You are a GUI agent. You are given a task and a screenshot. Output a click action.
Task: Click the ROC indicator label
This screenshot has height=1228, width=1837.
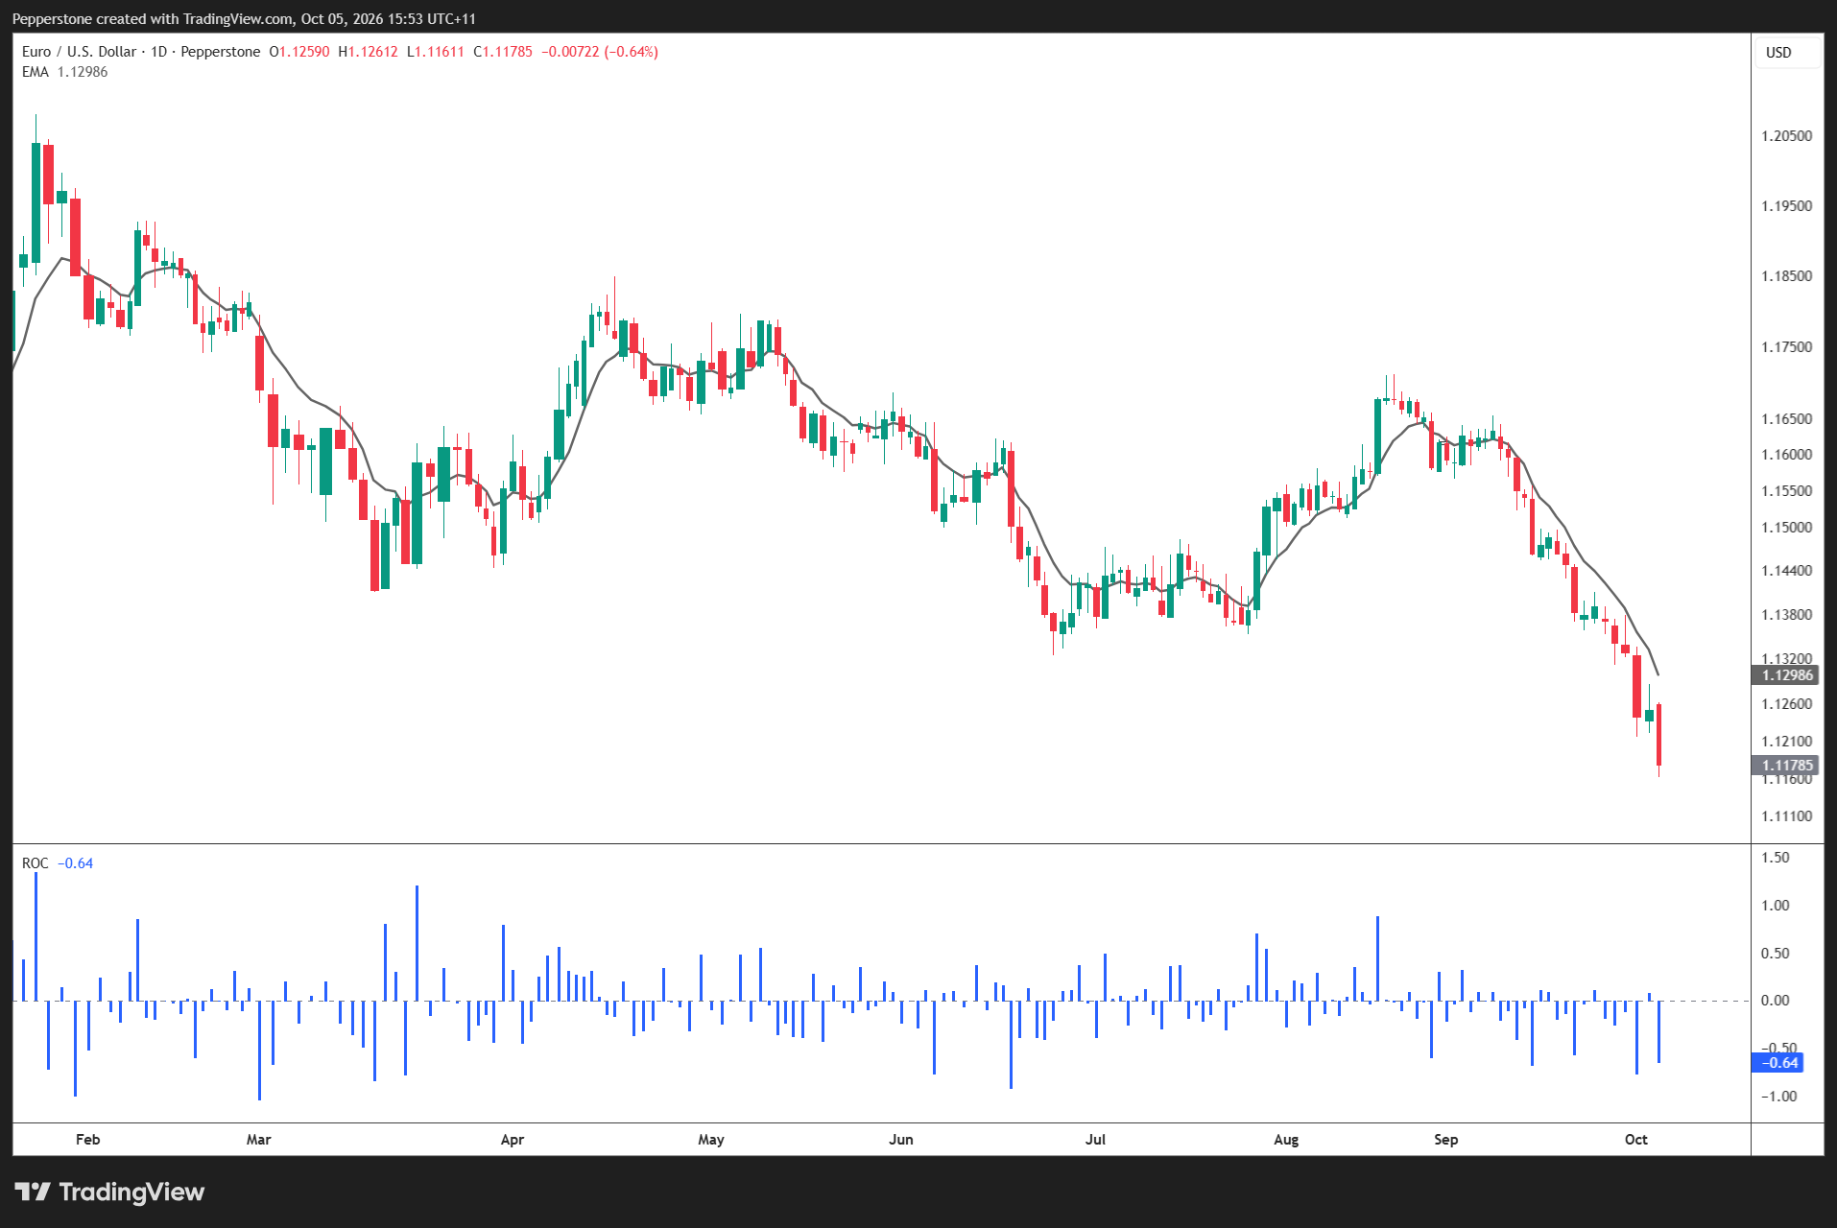point(36,863)
